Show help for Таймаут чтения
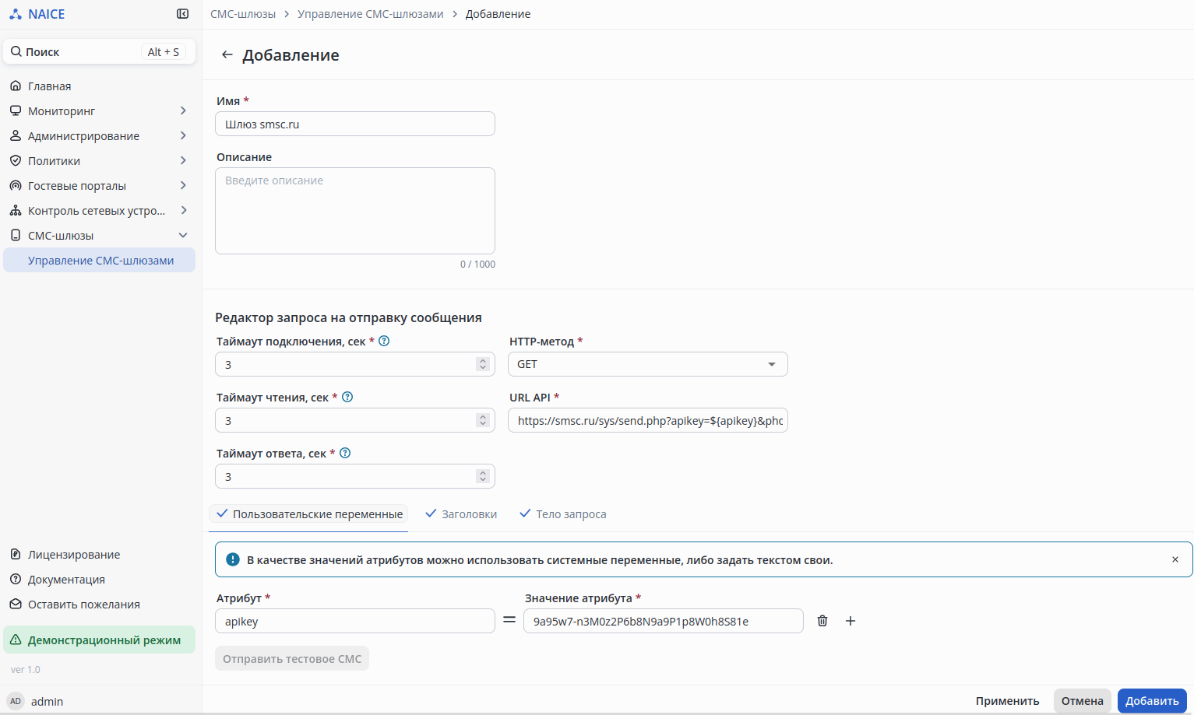 (347, 397)
